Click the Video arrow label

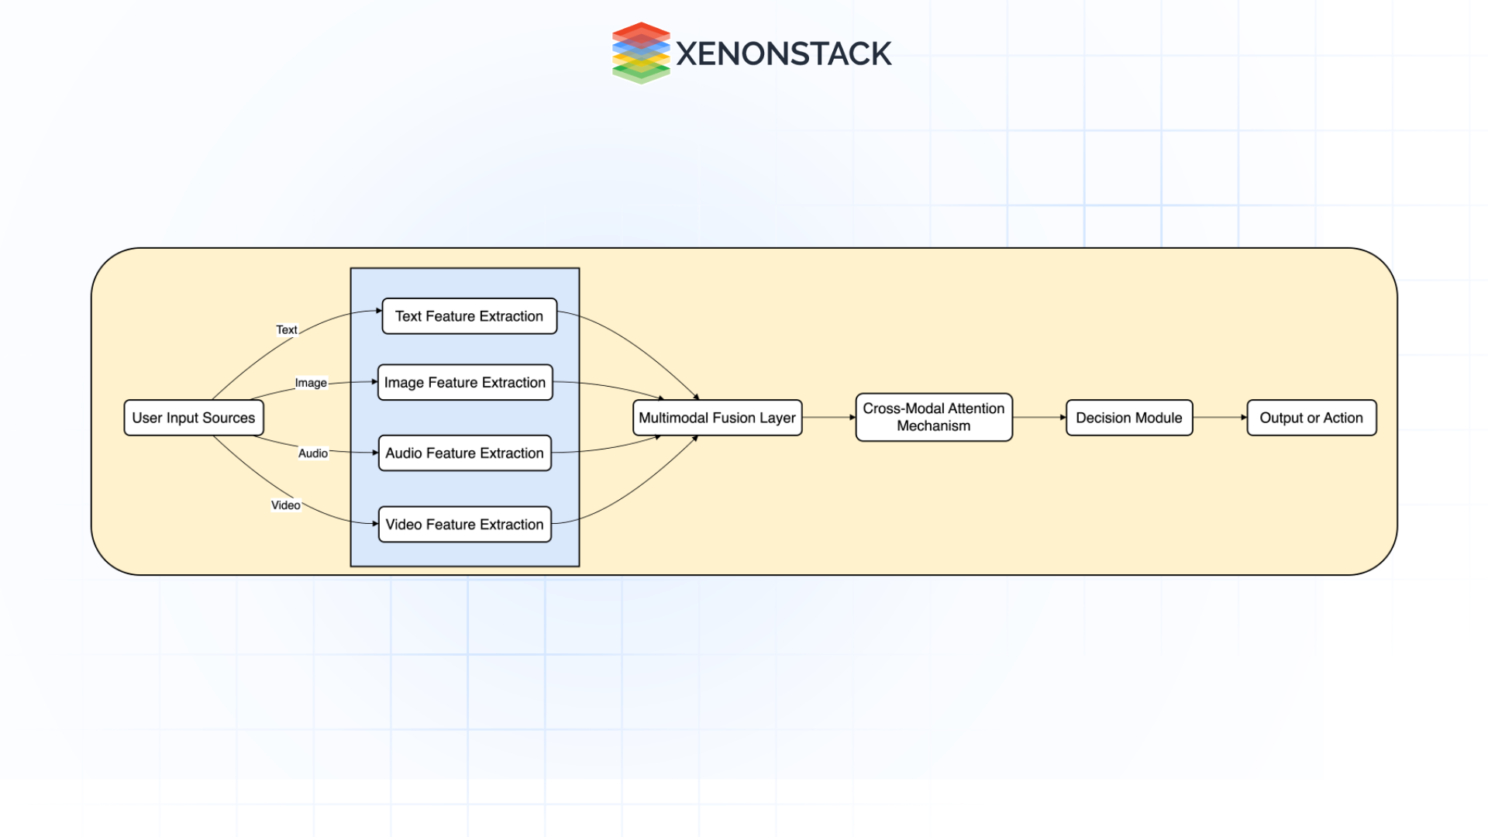point(285,505)
